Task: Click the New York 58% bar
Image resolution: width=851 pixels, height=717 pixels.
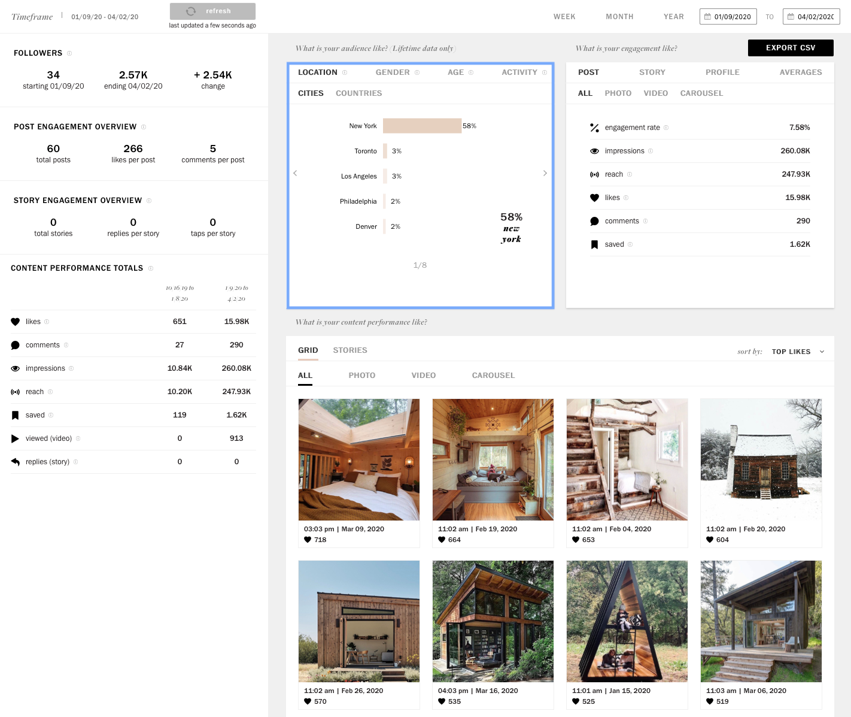Action: click(x=422, y=126)
